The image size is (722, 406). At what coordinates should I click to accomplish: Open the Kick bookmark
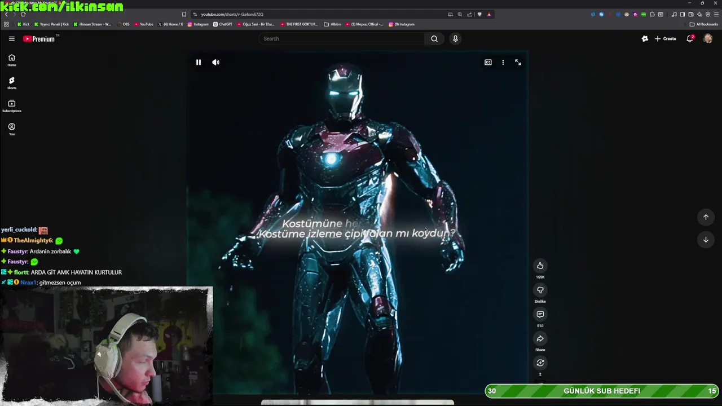(23, 24)
